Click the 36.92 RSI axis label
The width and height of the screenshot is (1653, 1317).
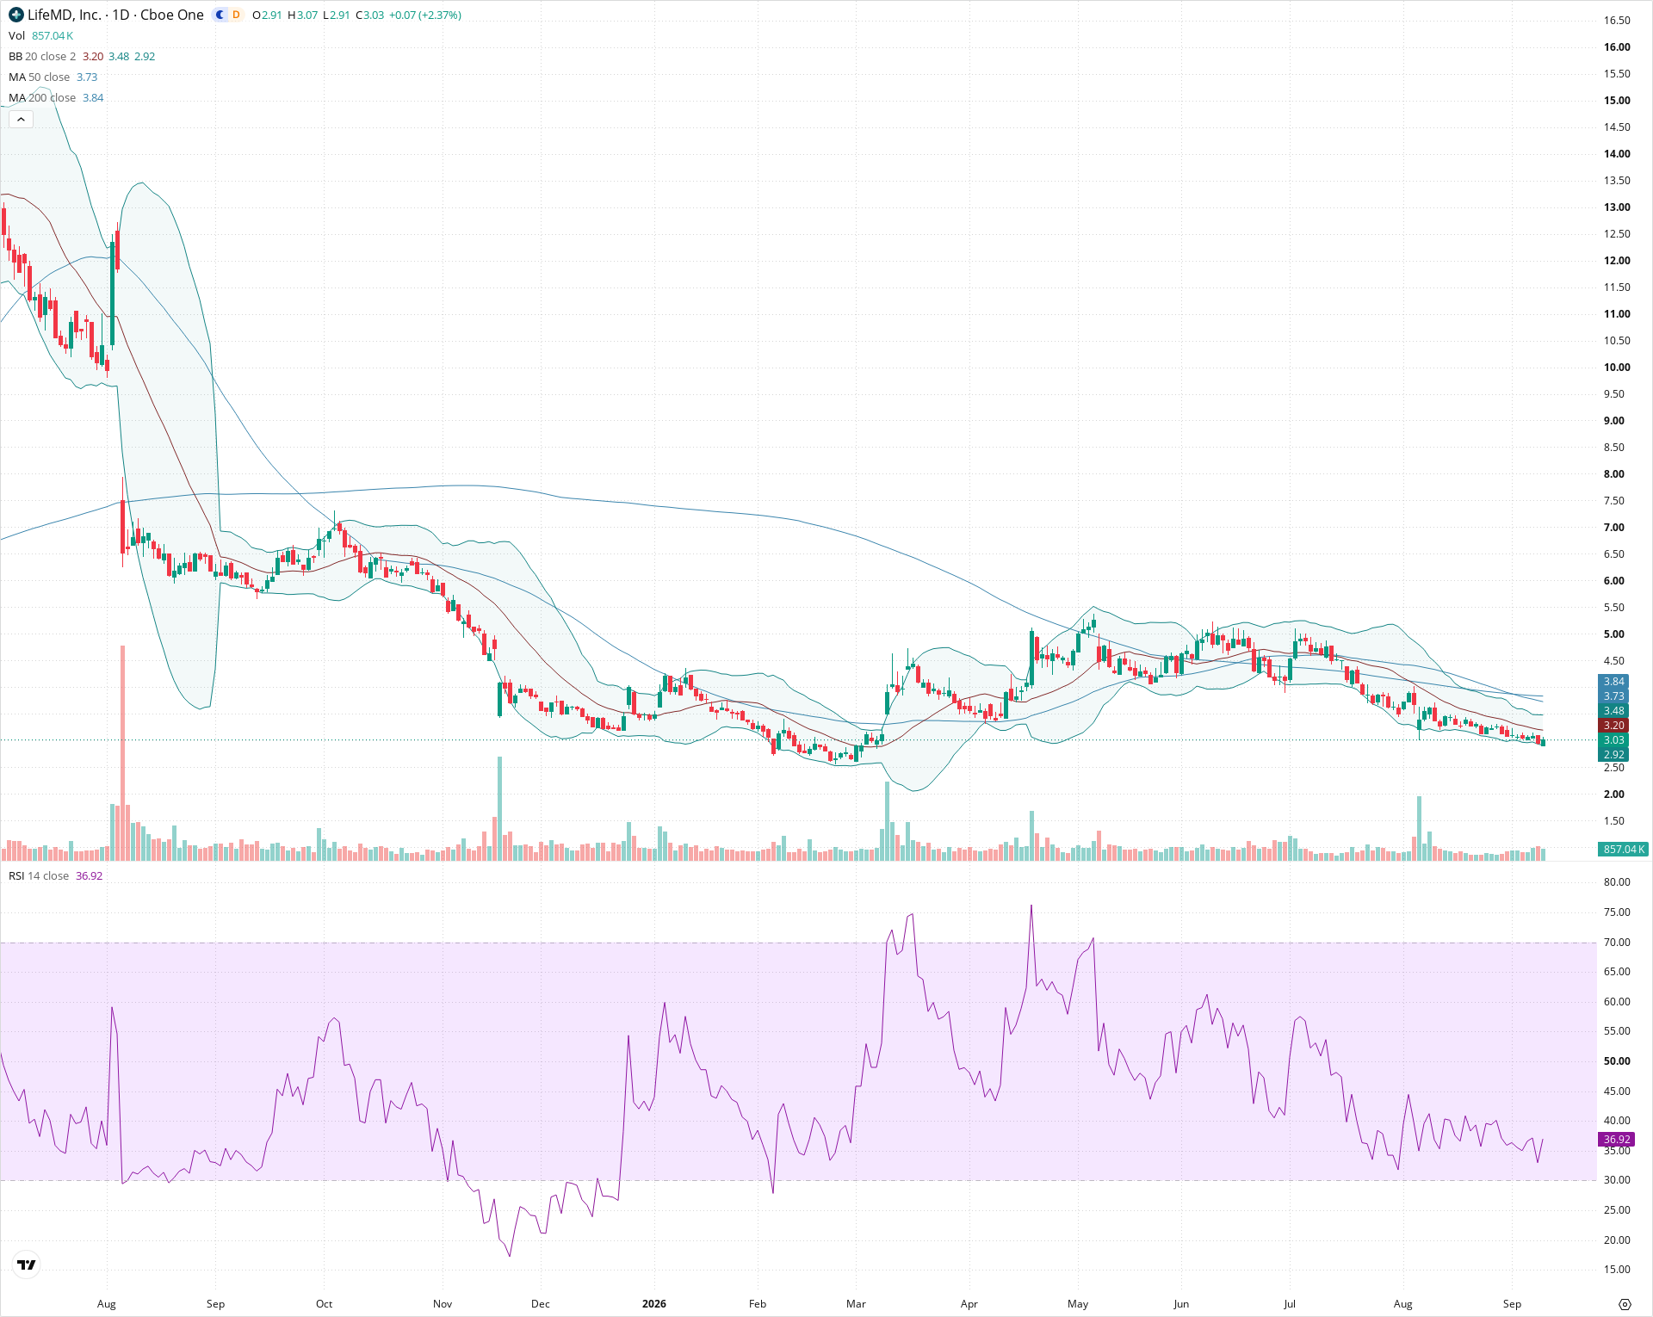(1616, 1139)
